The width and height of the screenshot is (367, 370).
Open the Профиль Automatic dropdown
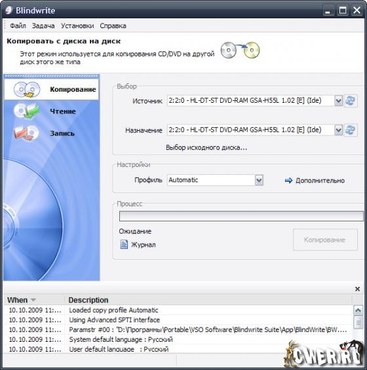(x=259, y=180)
